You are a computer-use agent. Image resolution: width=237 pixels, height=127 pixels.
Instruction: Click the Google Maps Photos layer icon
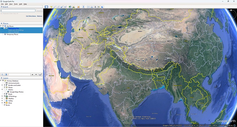click(x=8, y=92)
